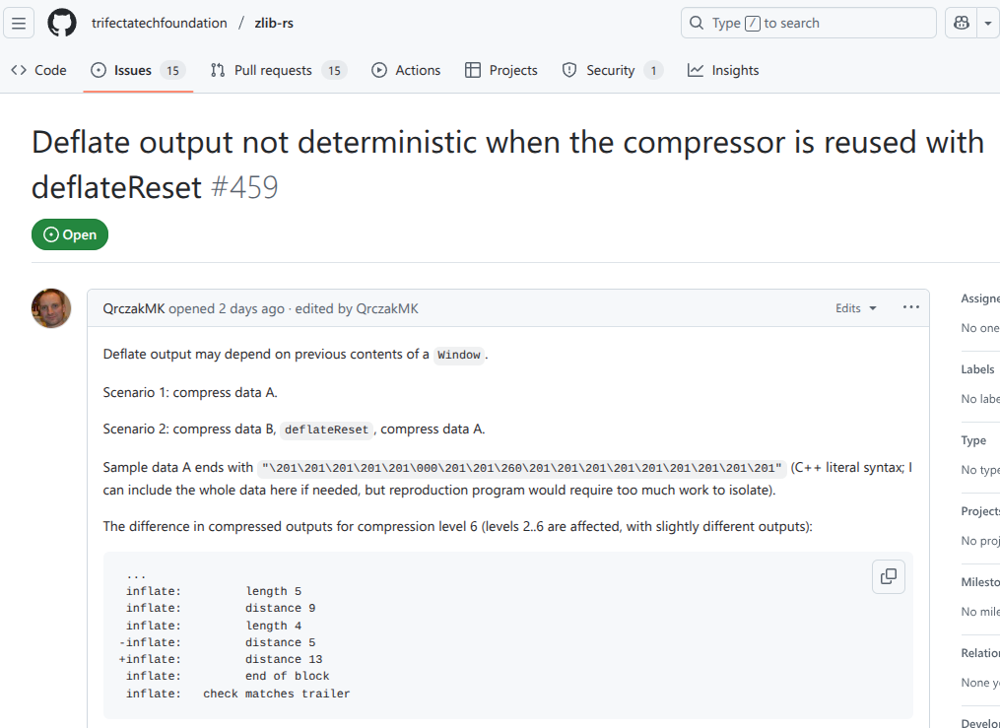The width and height of the screenshot is (1000, 728).
Task: Open the hamburger navigation menu
Action: (20, 23)
